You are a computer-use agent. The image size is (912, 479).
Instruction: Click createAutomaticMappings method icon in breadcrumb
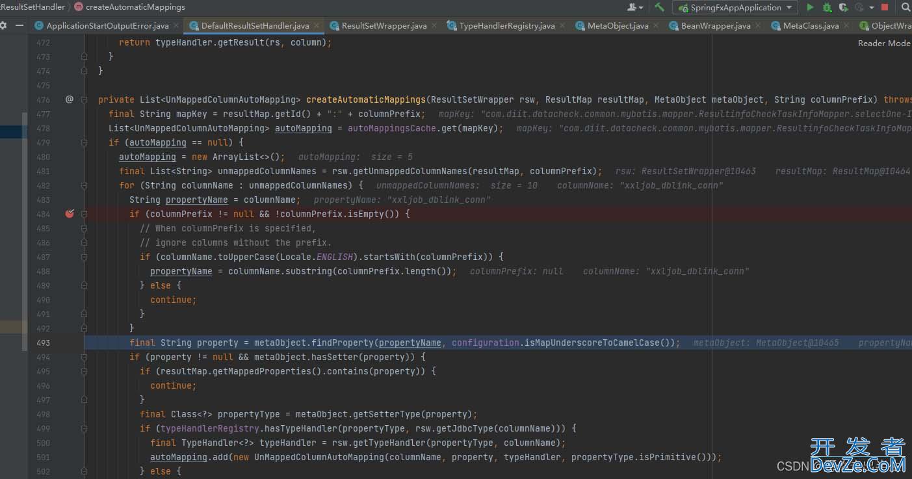point(79,7)
